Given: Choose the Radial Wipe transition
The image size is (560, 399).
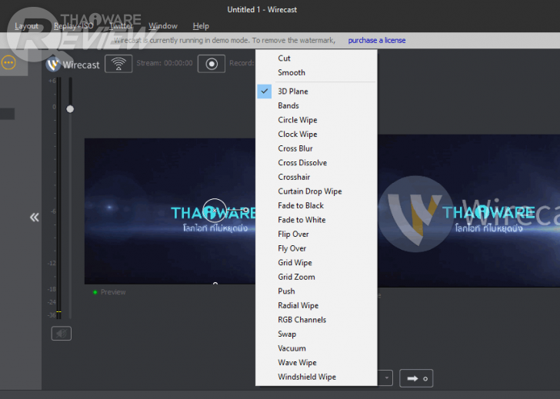Looking at the screenshot, I should tap(316, 305).
